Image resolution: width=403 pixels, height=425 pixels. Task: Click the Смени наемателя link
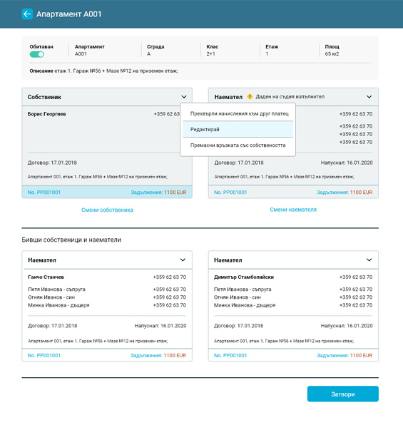[293, 210]
